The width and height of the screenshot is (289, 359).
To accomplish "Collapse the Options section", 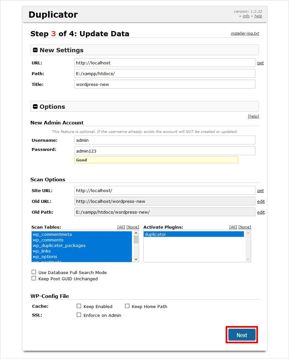I will [x=35, y=107].
